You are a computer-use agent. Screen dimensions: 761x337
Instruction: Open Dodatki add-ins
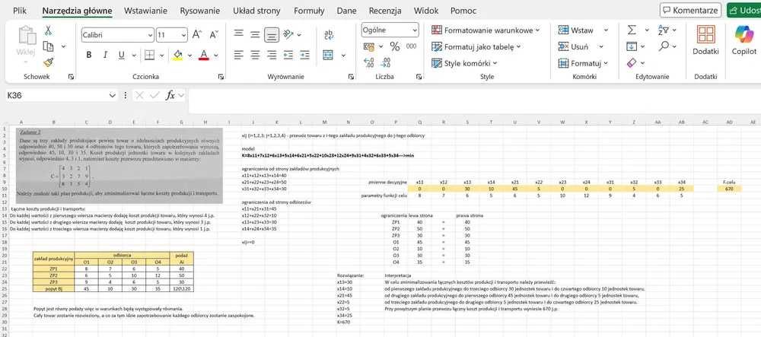pos(705,40)
